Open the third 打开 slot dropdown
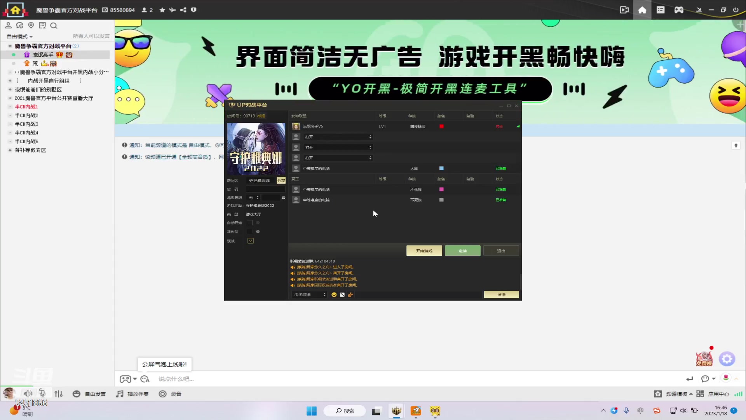The image size is (746, 420). click(338, 158)
